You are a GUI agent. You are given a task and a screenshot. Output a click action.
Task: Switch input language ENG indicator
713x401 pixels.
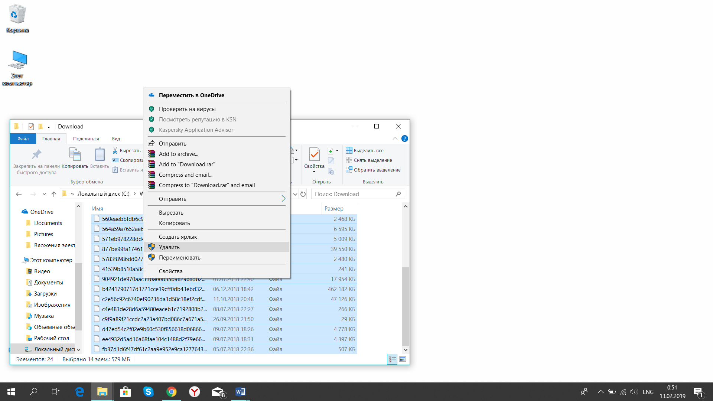click(x=648, y=392)
